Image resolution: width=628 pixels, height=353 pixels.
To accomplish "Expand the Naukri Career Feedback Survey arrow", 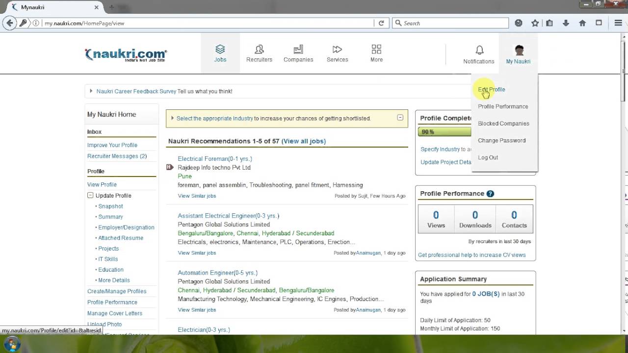I will [x=91, y=91].
